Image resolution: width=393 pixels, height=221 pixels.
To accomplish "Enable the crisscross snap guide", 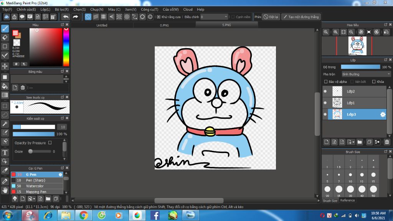I will [104, 17].
